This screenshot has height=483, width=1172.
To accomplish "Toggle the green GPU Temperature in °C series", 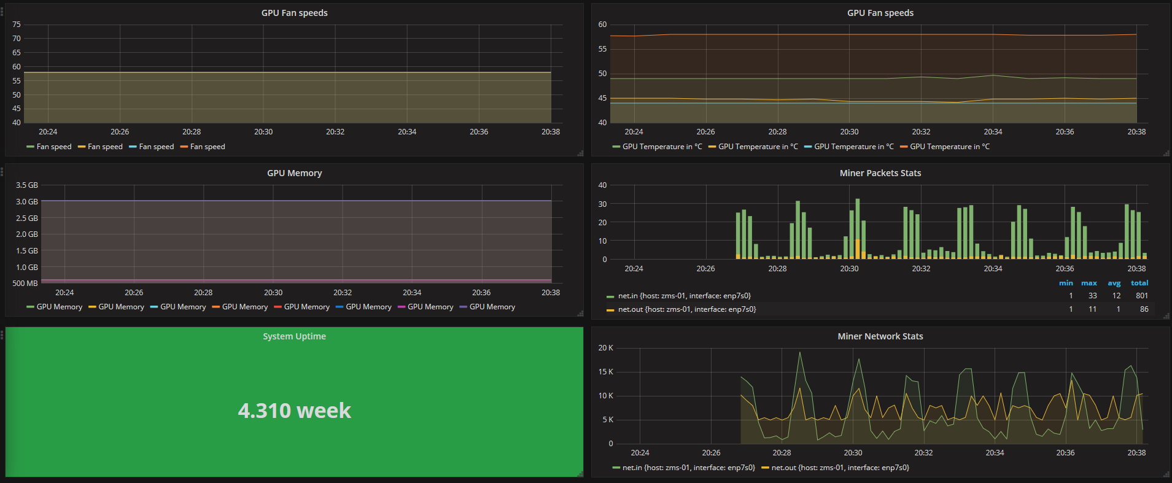I will [x=662, y=147].
